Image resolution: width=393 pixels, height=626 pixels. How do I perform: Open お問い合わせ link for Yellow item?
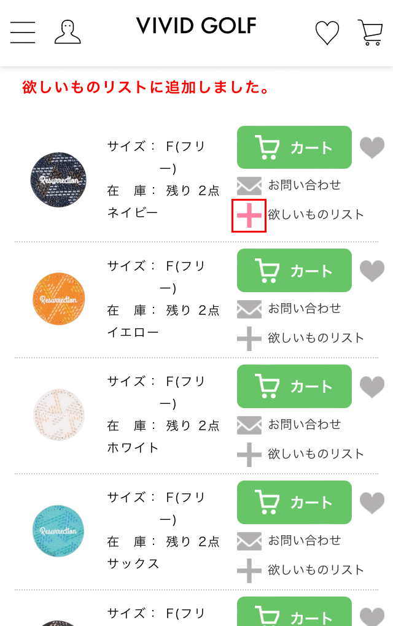[x=305, y=309]
